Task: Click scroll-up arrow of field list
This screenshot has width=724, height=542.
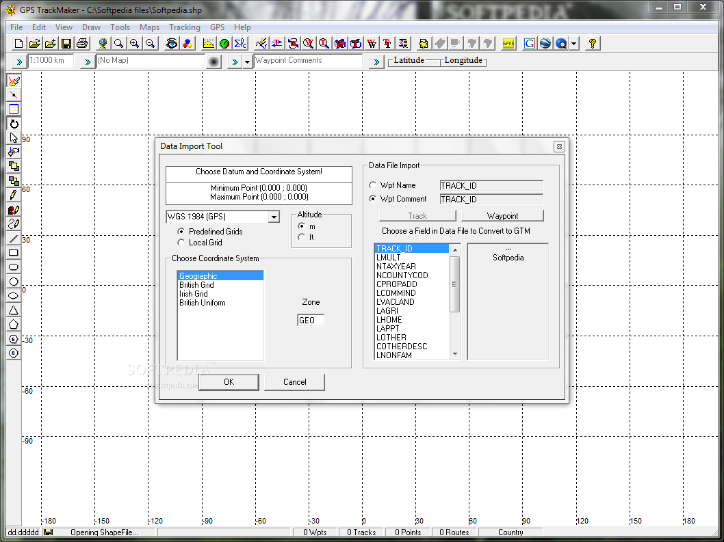Action: pos(455,249)
